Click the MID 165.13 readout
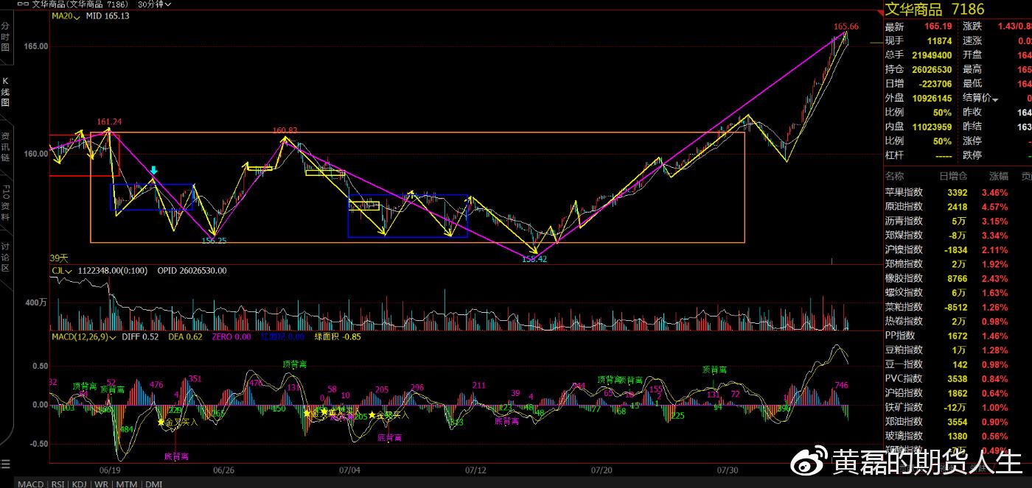This screenshot has height=488, width=1032. 108,15
